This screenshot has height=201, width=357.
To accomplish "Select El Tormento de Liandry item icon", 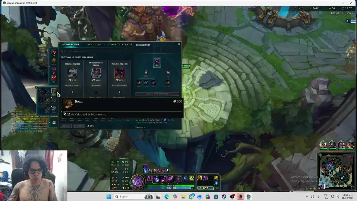I will 96,73.
